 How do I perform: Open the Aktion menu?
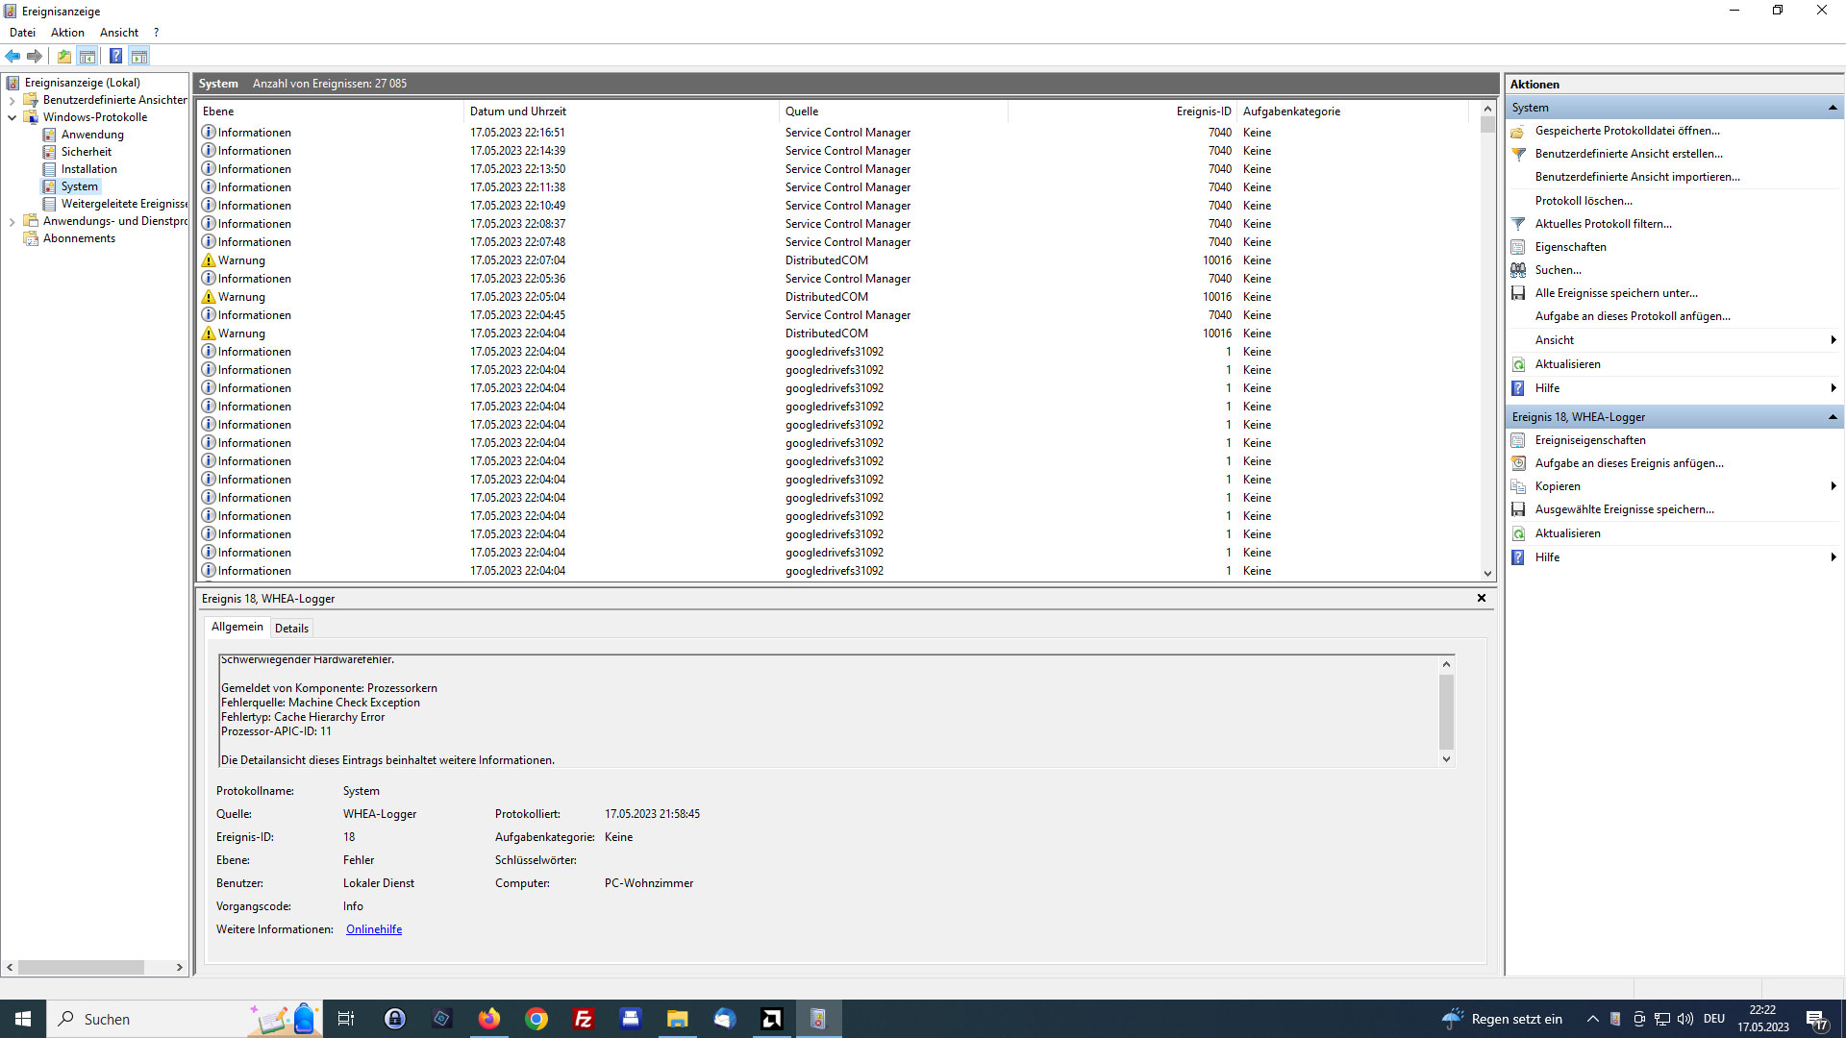pos(67,33)
